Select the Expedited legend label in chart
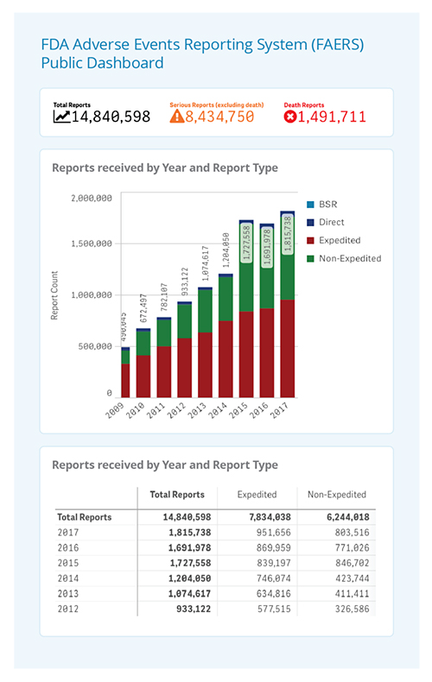Image resolution: width=432 pixels, height=682 pixels. [x=340, y=241]
